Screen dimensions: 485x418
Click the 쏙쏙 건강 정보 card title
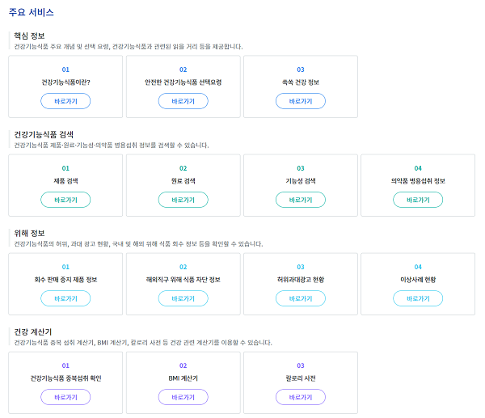301,82
